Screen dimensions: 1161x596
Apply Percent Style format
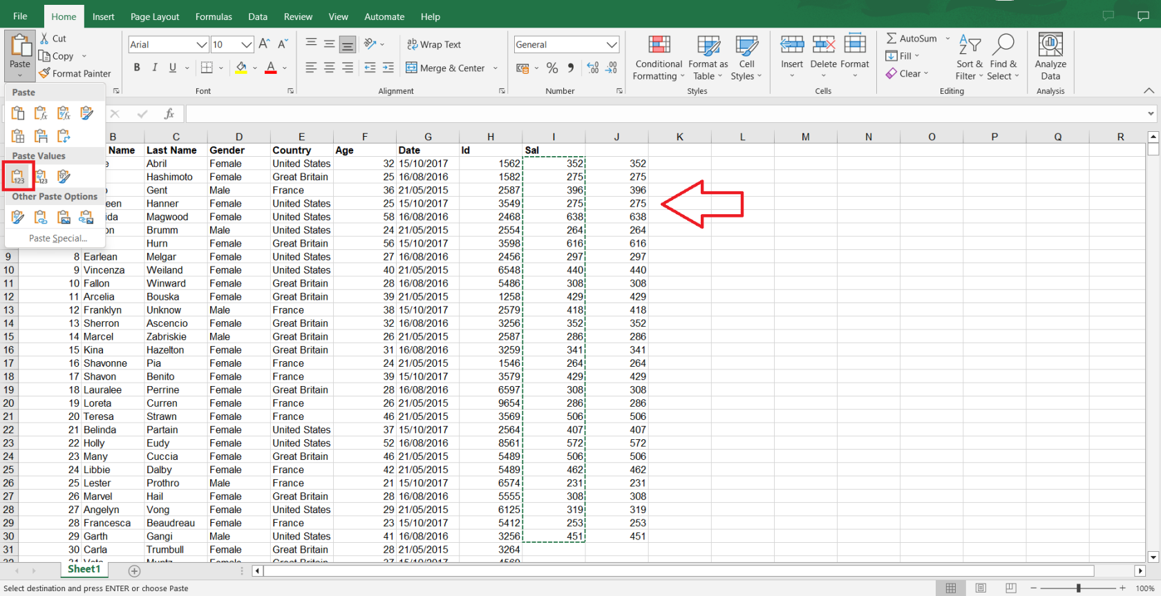[x=552, y=68]
